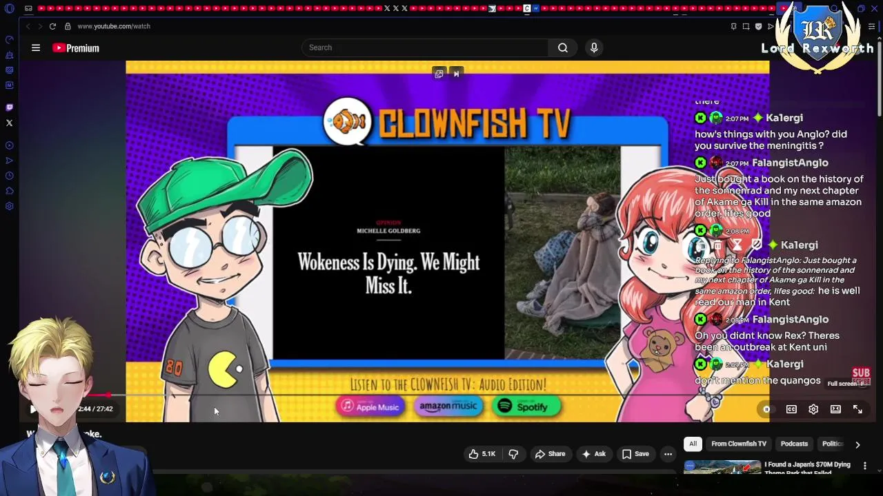This screenshot has width=883, height=496.
Task: Open the ad blocker shield icon
Action: [758, 26]
